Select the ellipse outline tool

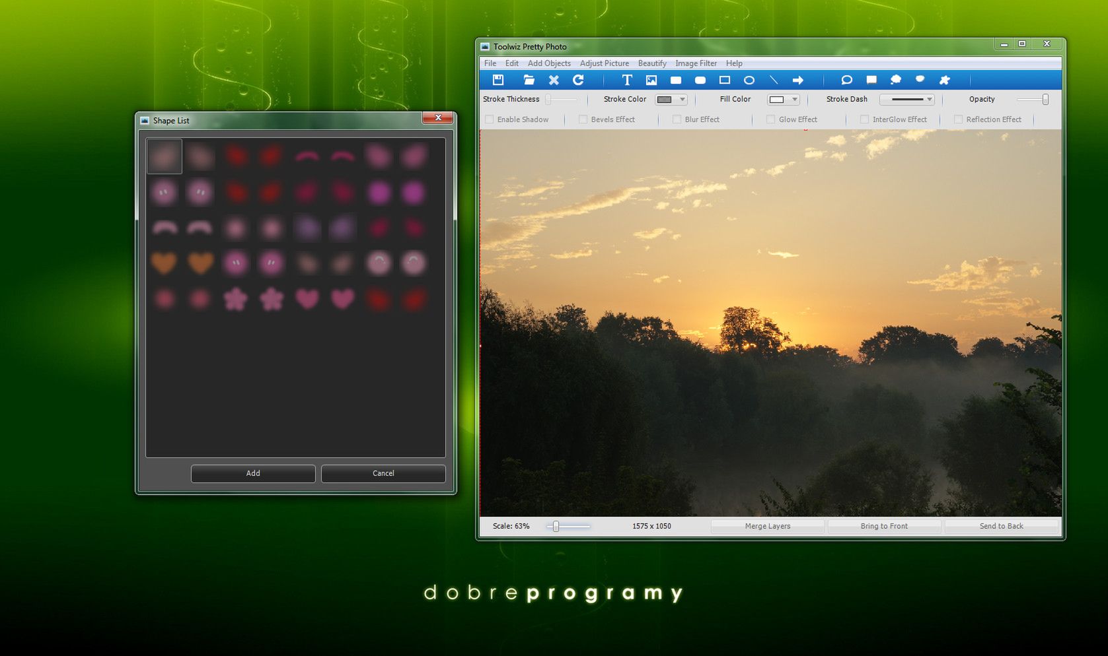[749, 80]
